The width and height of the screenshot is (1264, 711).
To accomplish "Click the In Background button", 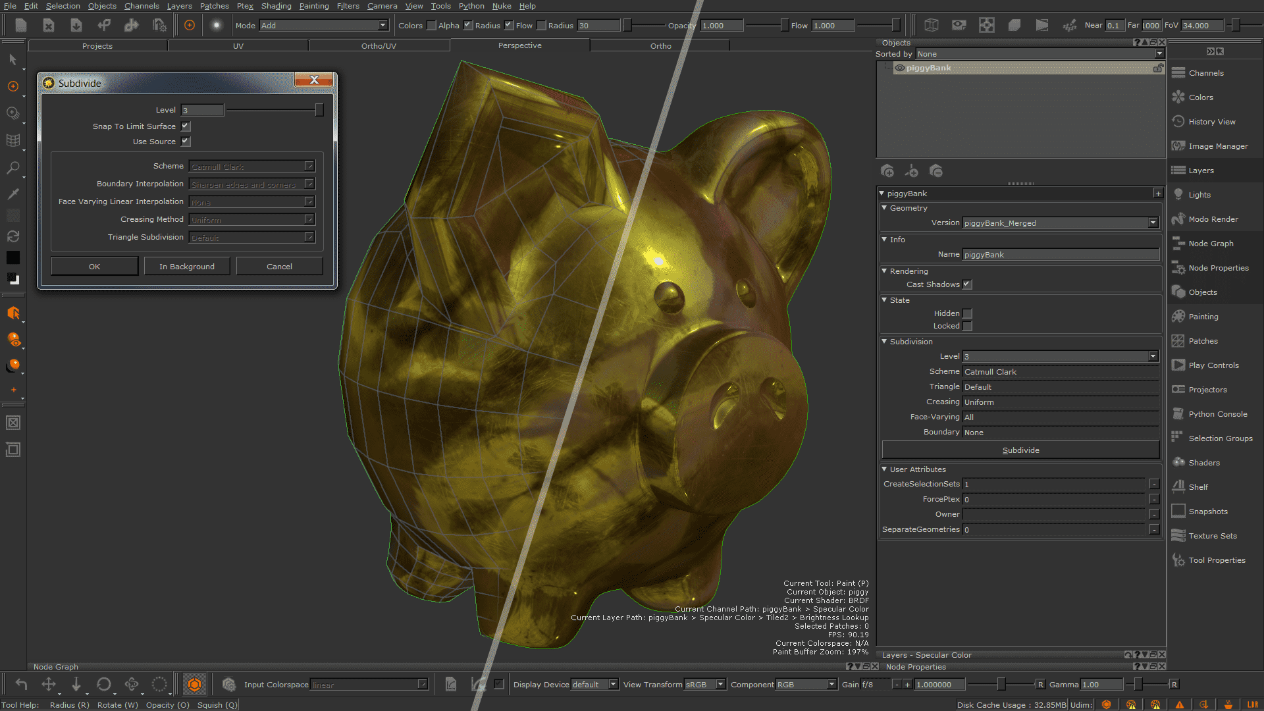I will click(187, 266).
